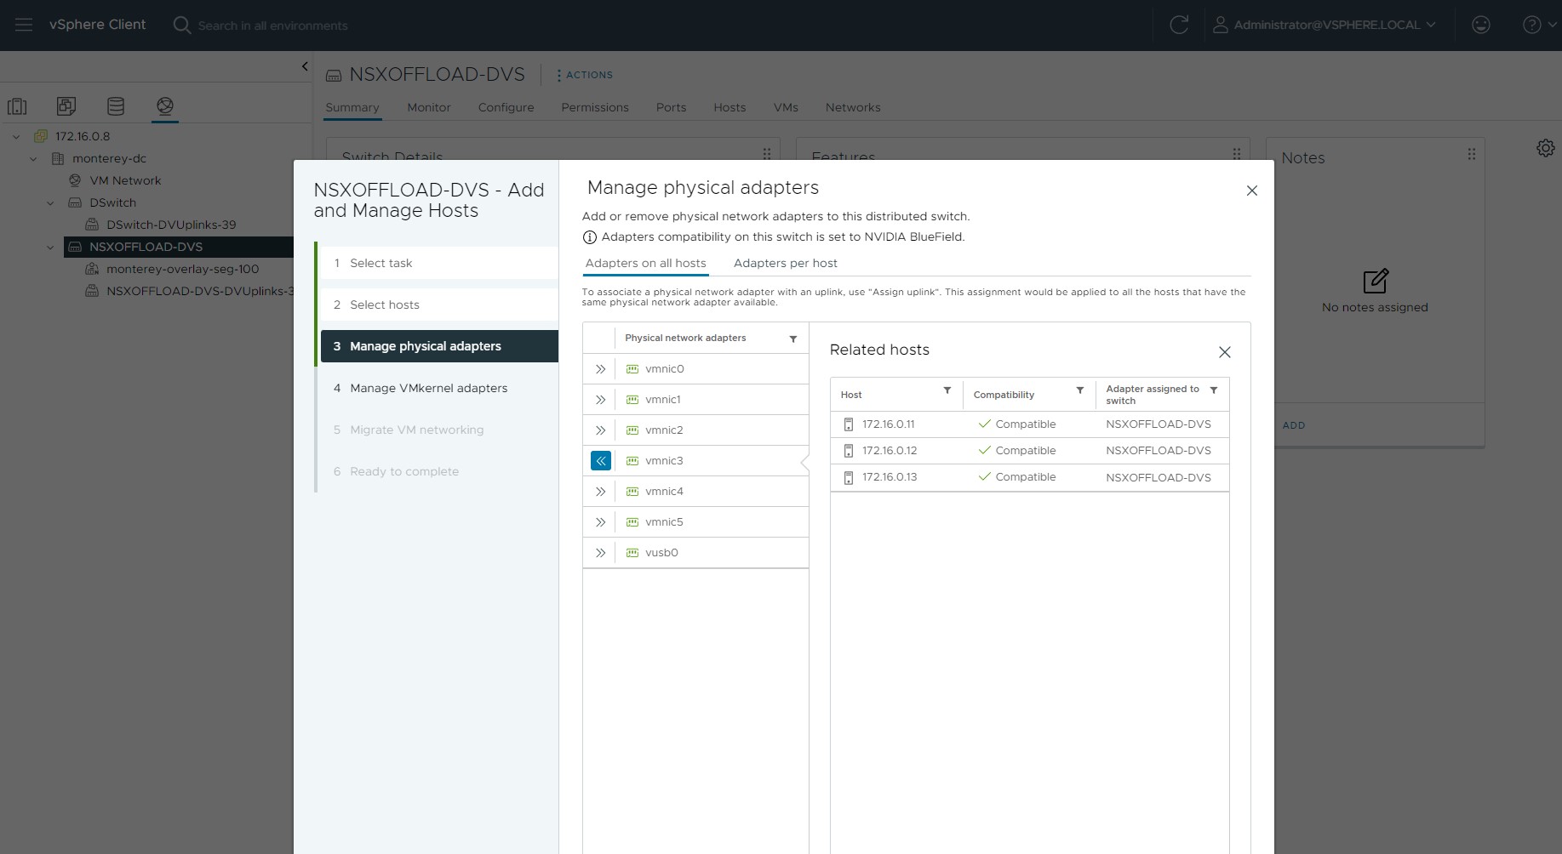1562x854 pixels.
Task: Switch to Hosts and Clusters inventory icon
Action: [x=17, y=106]
